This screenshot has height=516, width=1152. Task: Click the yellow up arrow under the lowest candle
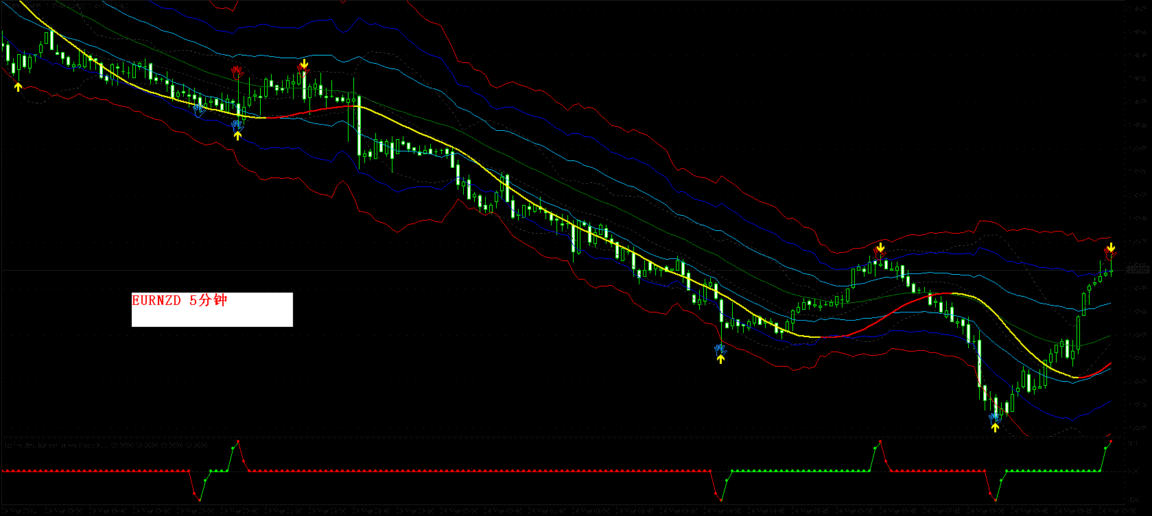[995, 428]
